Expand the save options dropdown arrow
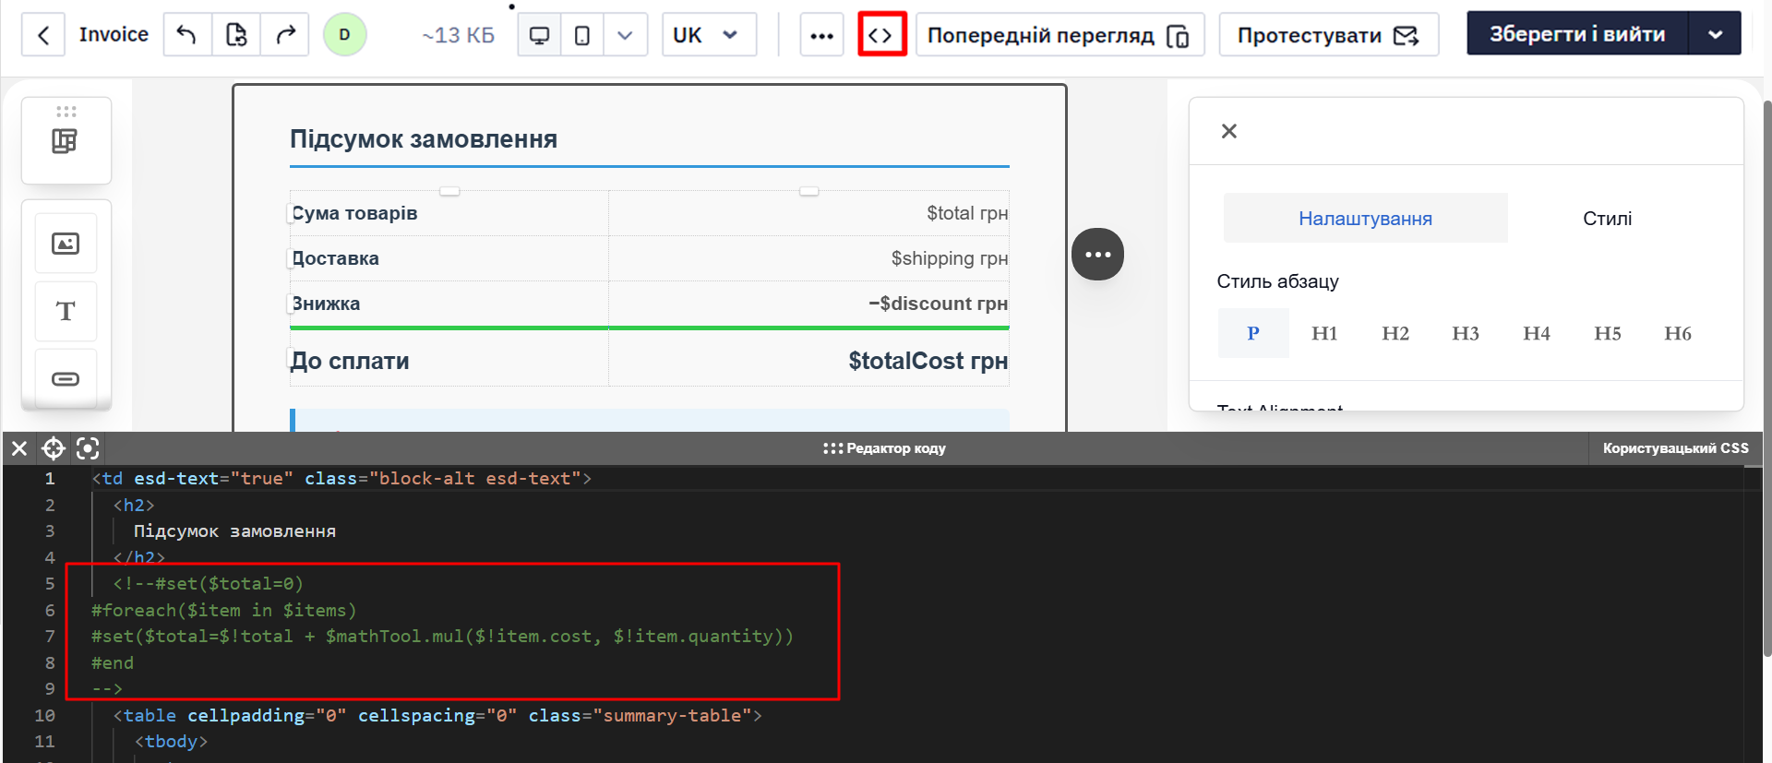The height and width of the screenshot is (763, 1772). click(x=1715, y=34)
